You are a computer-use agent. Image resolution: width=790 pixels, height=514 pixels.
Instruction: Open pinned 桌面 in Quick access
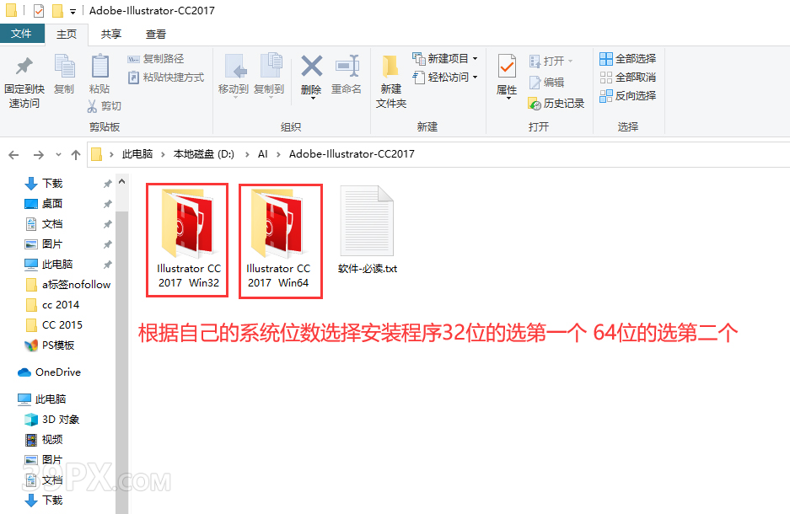coord(52,204)
